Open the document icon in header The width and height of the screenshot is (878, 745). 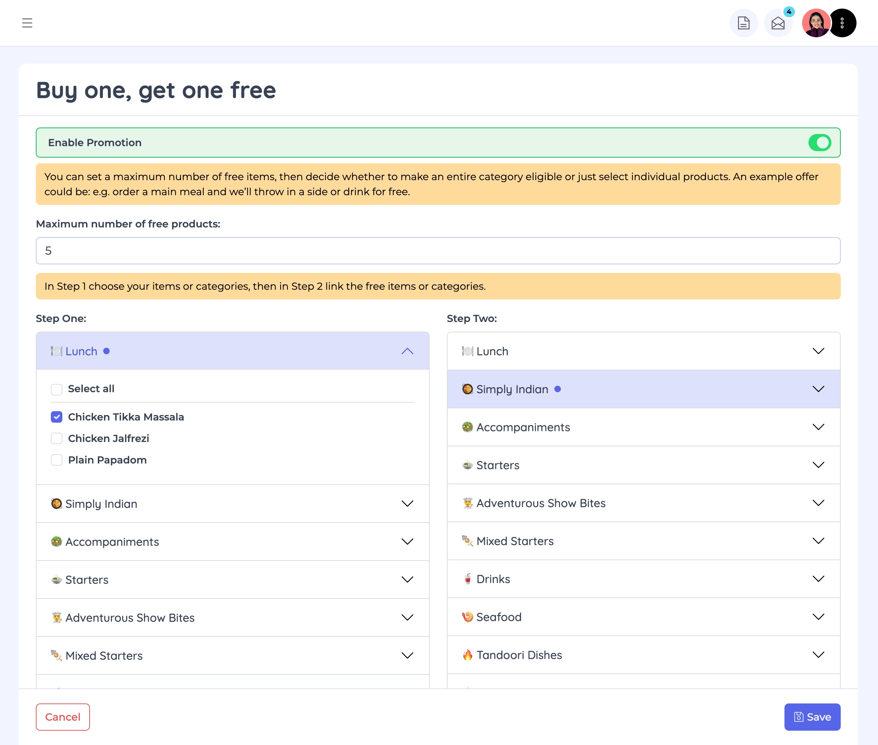(743, 23)
